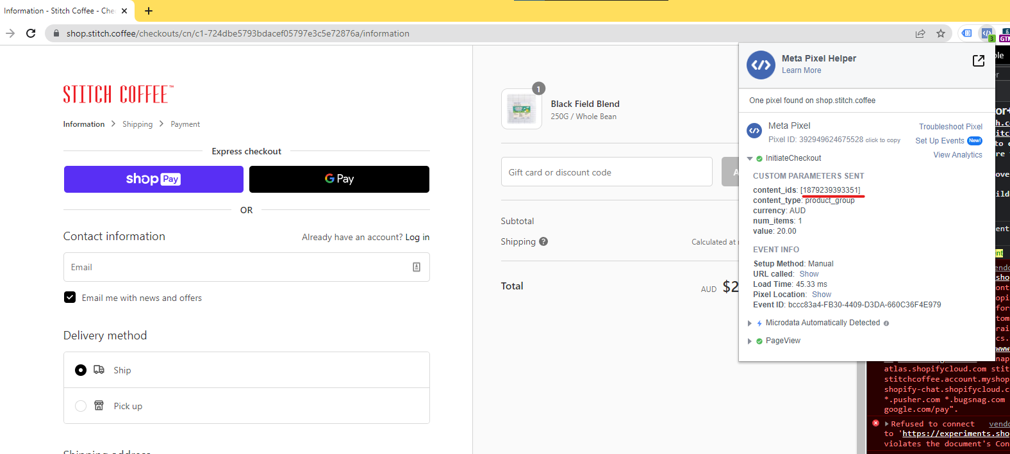This screenshot has width=1010, height=454.
Task: Select the Shipping breadcrumb step
Action: click(138, 124)
